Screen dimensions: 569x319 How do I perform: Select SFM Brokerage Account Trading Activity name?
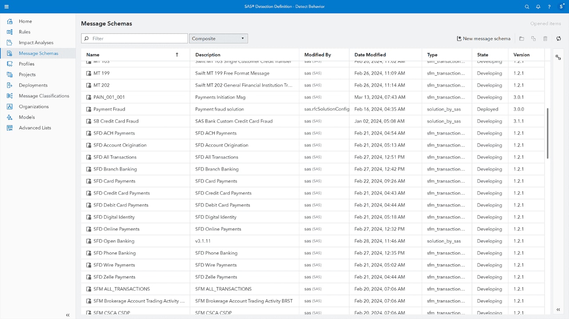coord(139,301)
